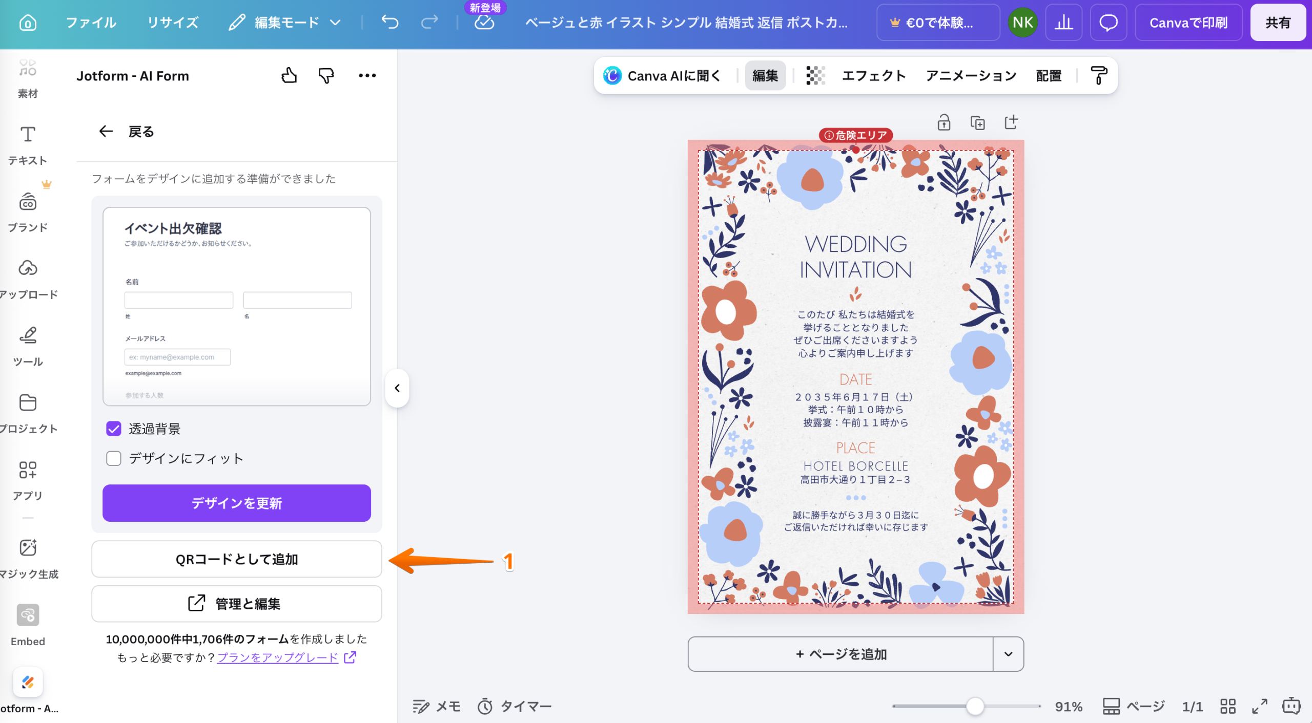Open the ツール drawing panel
Viewport: 1312px width, 723px height.
click(x=28, y=347)
